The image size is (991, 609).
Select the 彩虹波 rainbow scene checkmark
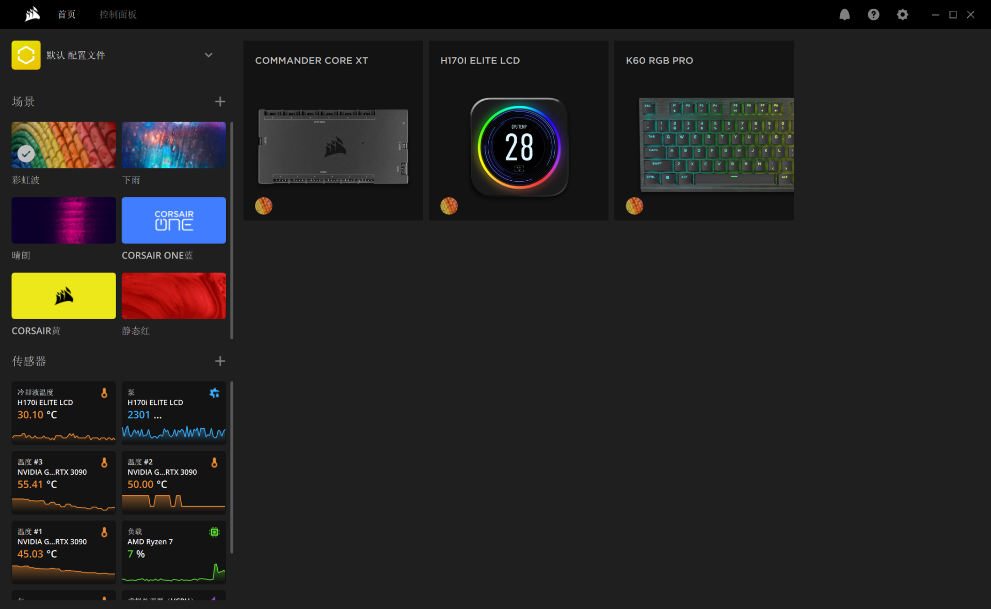click(26, 153)
